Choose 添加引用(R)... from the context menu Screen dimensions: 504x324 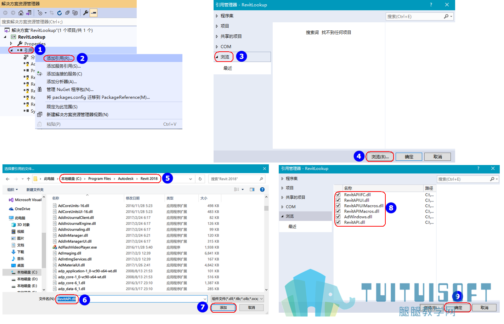click(x=60, y=58)
